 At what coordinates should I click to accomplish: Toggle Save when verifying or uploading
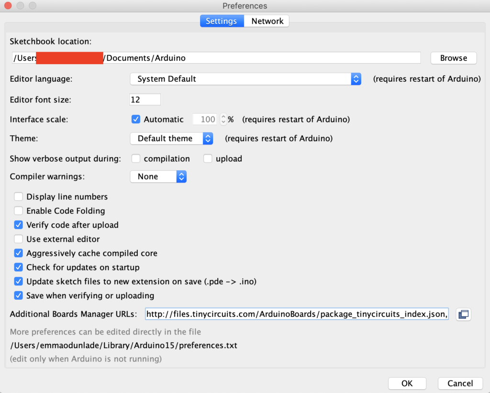pyautogui.click(x=19, y=295)
